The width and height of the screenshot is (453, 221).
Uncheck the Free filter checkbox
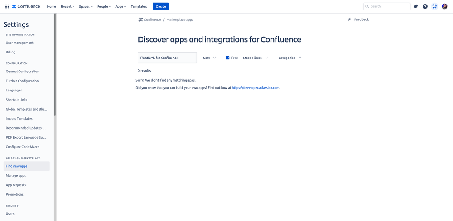pos(228,58)
